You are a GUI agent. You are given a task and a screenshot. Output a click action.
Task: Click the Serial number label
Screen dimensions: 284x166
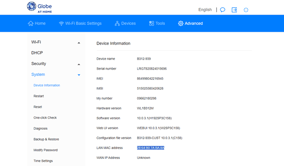(106, 69)
